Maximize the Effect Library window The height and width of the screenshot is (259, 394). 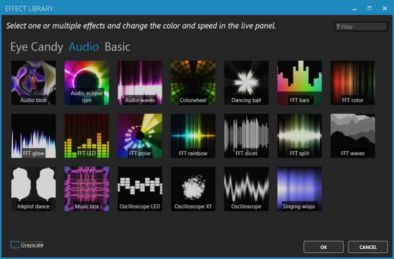[369, 9]
